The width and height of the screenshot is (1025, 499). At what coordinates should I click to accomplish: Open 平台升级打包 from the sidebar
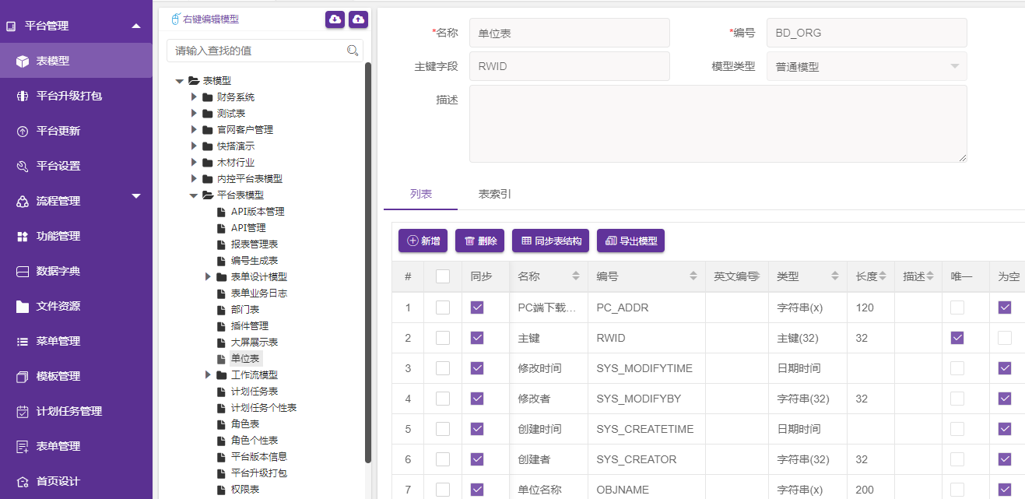[69, 96]
